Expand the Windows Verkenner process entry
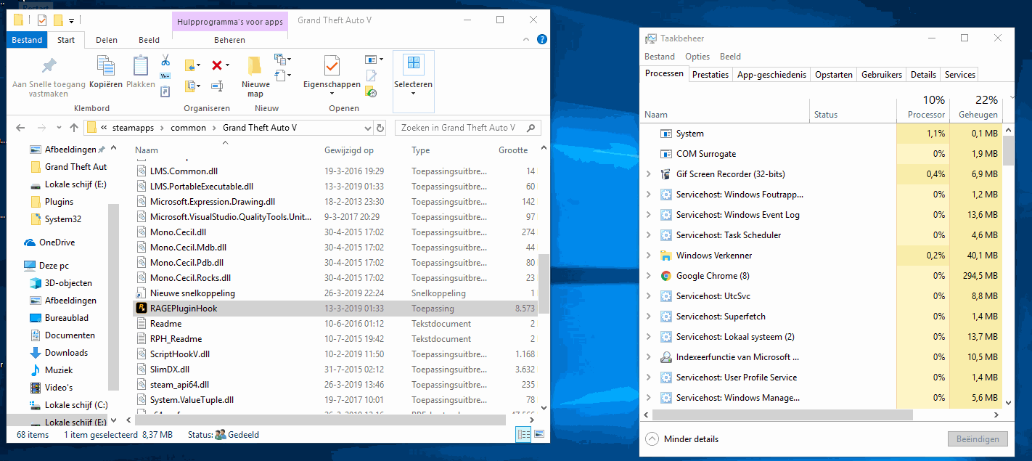This screenshot has height=461, width=1032. point(648,256)
